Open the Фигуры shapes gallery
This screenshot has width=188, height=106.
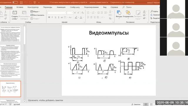(119, 15)
